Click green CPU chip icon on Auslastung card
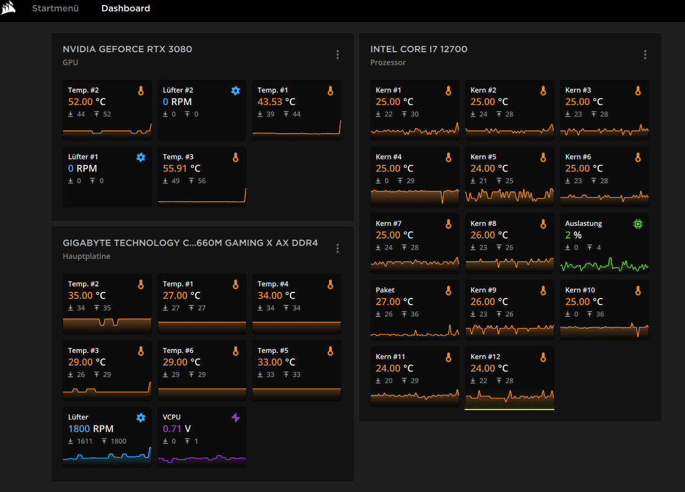The height and width of the screenshot is (492, 685). click(x=638, y=224)
